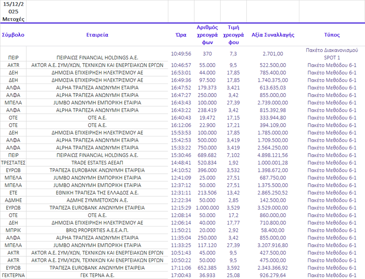Click the Πακέτο Διακανονισμού SPOT 1 cell
This screenshot has width=365, height=279.
tap(332, 54)
